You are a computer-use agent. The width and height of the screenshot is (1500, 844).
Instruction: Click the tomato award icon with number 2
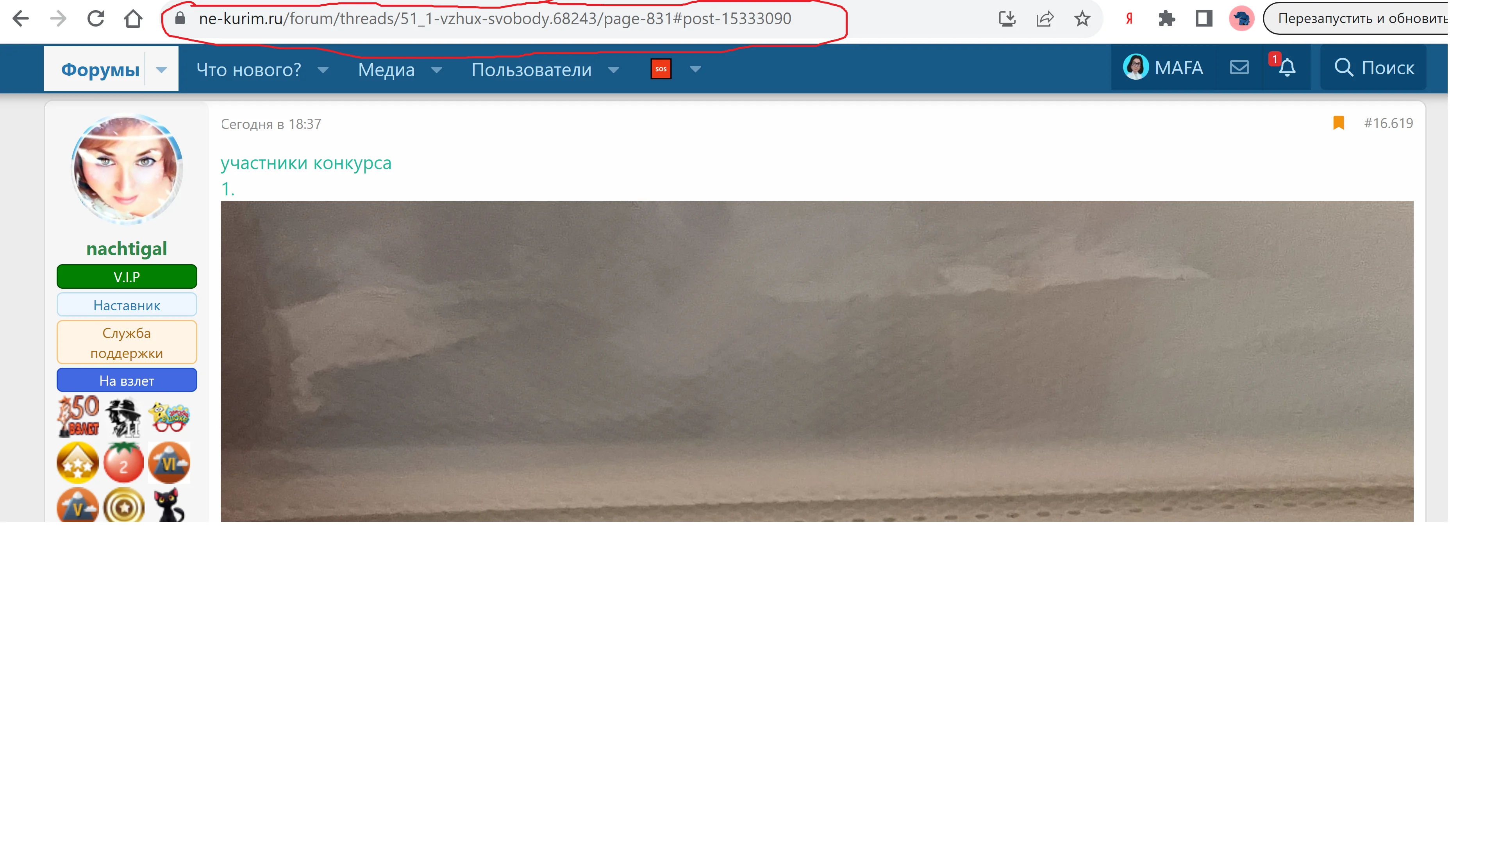point(123,462)
